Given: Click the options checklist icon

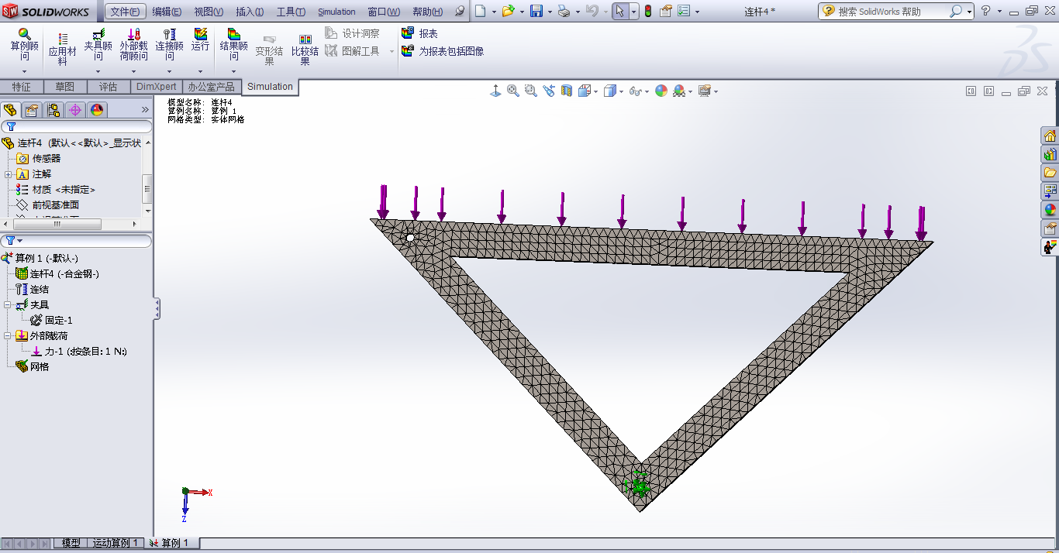Looking at the screenshot, I should click(x=684, y=12).
